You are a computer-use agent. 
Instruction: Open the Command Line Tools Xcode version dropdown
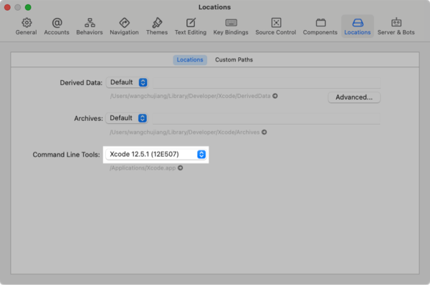tap(156, 154)
